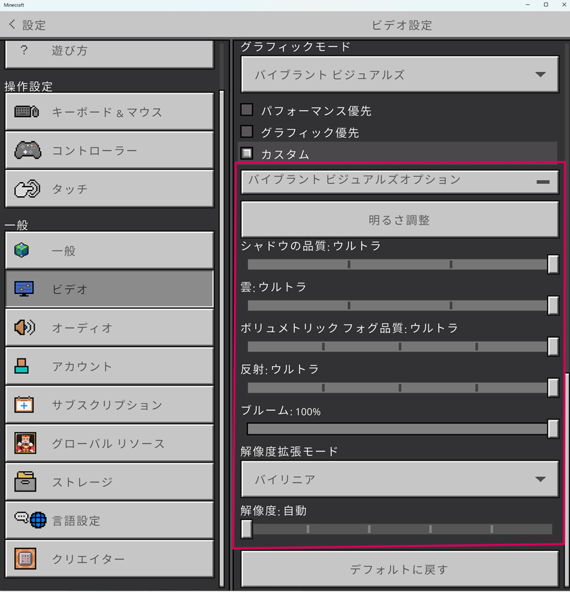Screen dimensions: 570x592
Task: Enable パフォーマンス優先 option
Action: click(x=247, y=110)
